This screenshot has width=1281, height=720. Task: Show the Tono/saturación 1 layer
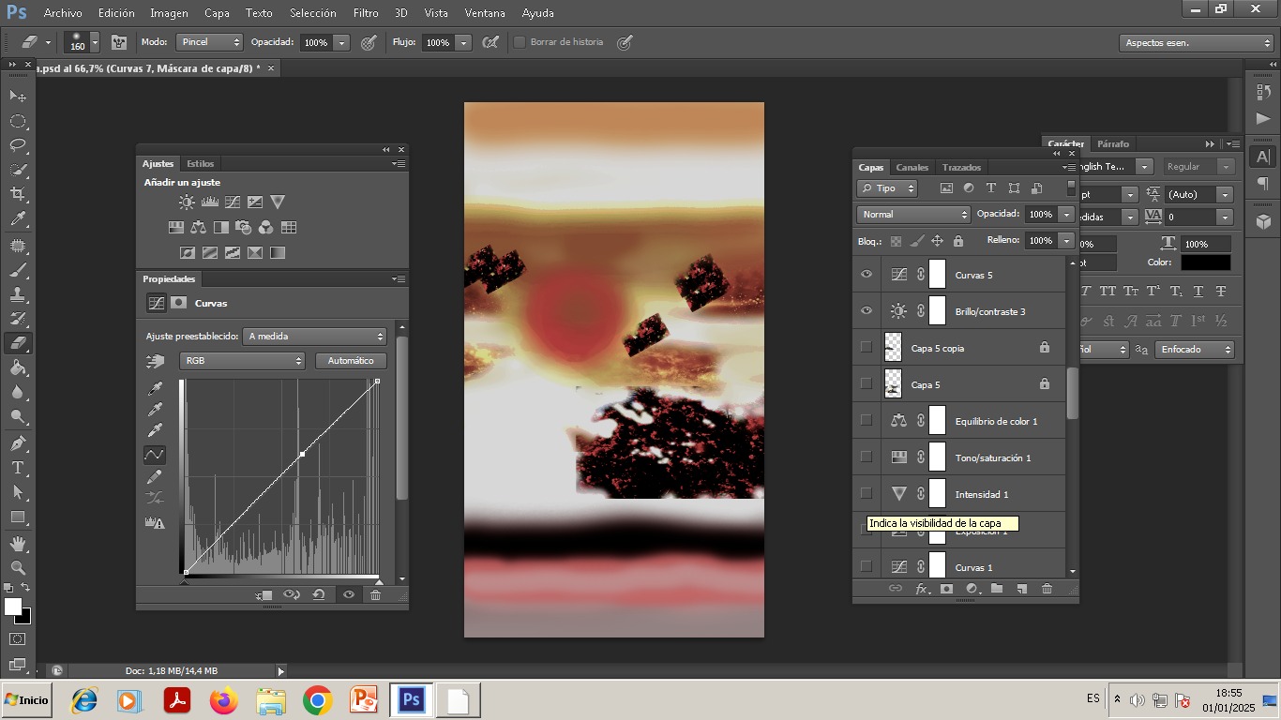(867, 457)
